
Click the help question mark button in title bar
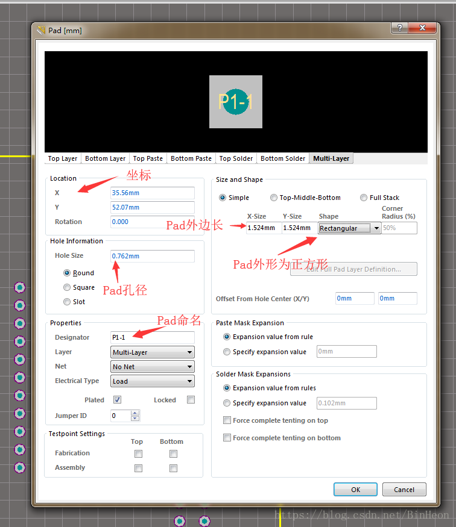(x=399, y=28)
